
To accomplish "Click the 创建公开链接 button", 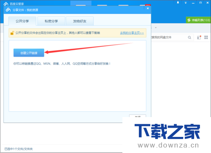I will pos(29,53).
